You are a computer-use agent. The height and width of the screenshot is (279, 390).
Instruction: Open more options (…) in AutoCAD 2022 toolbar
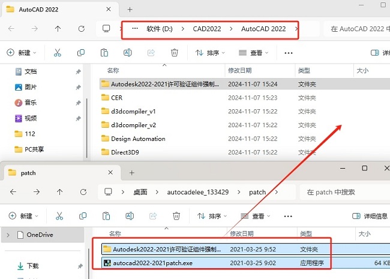(x=288, y=53)
